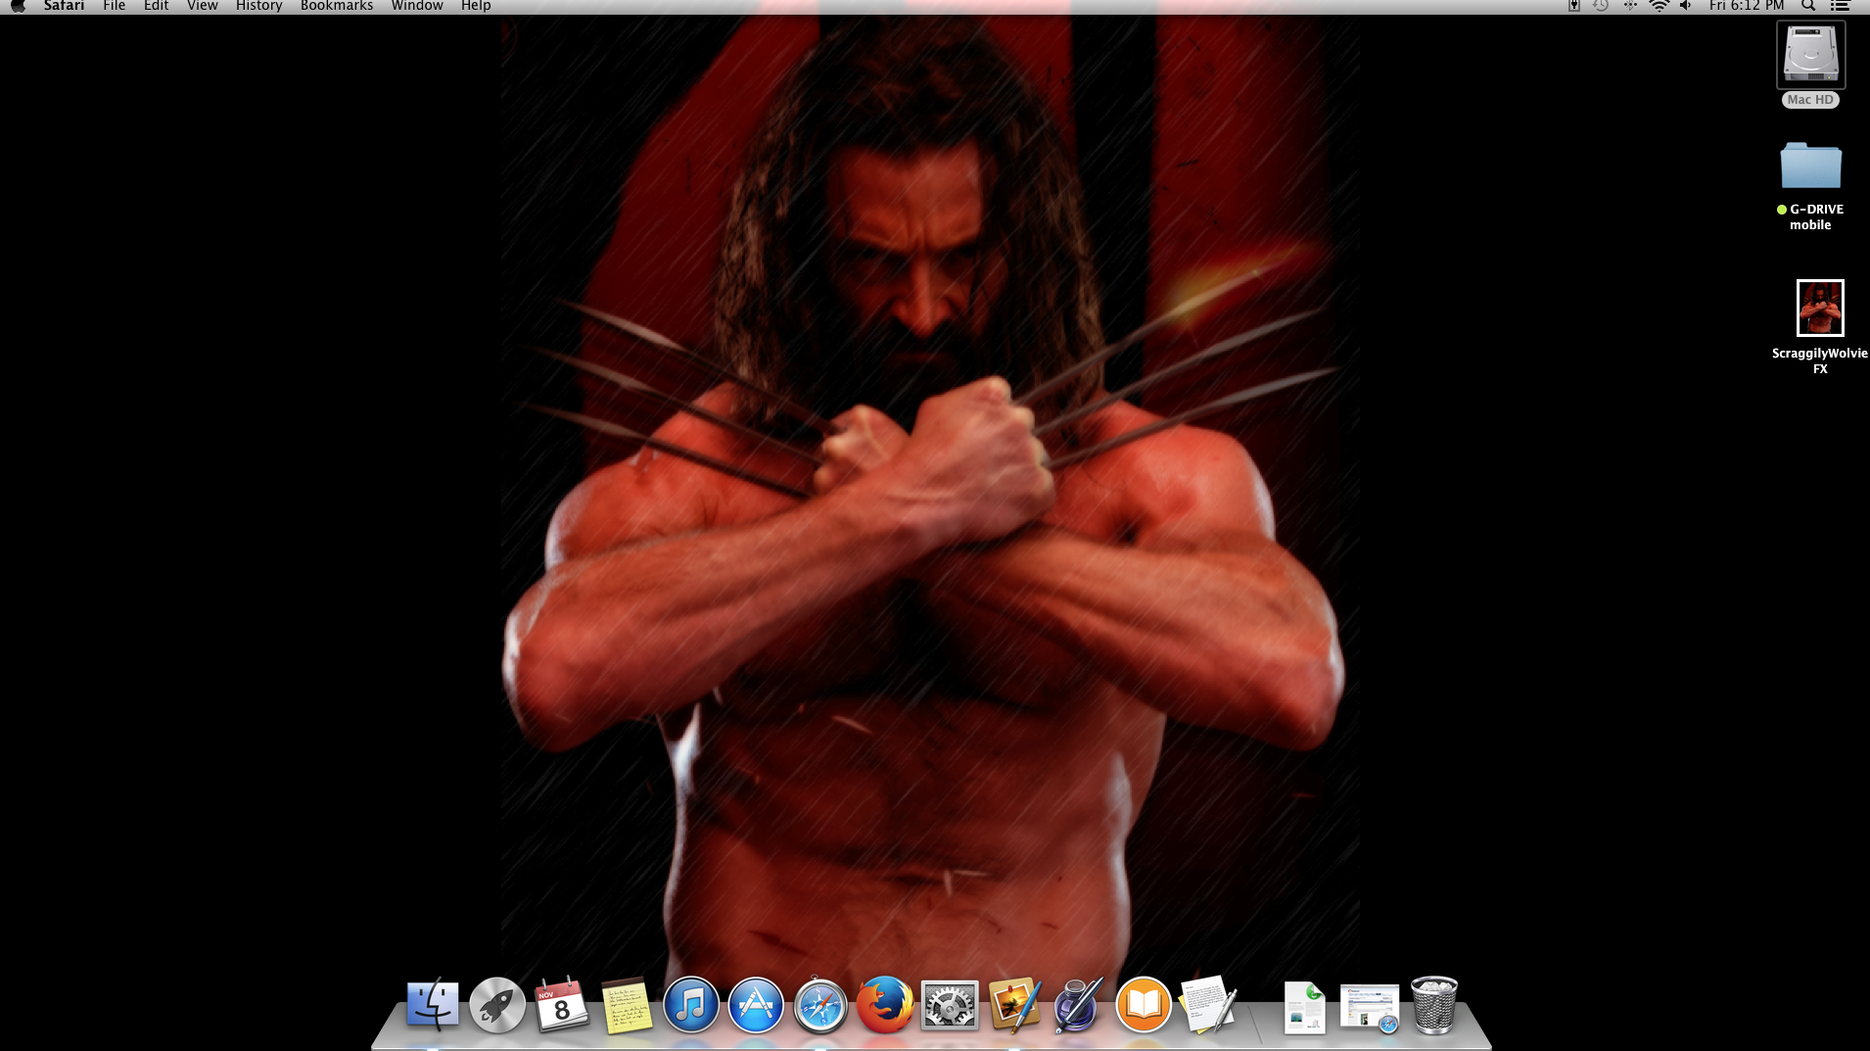Open the View menu
The height and width of the screenshot is (1051, 1870).
click(203, 6)
